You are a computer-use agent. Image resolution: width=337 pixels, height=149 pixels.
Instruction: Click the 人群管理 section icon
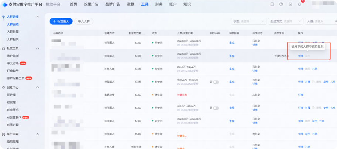click(x=3, y=17)
